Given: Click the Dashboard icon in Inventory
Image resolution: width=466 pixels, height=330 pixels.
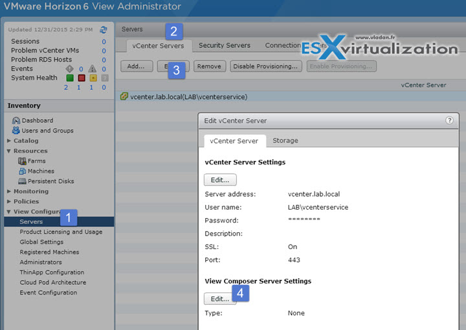Looking at the screenshot, I should pos(16,120).
